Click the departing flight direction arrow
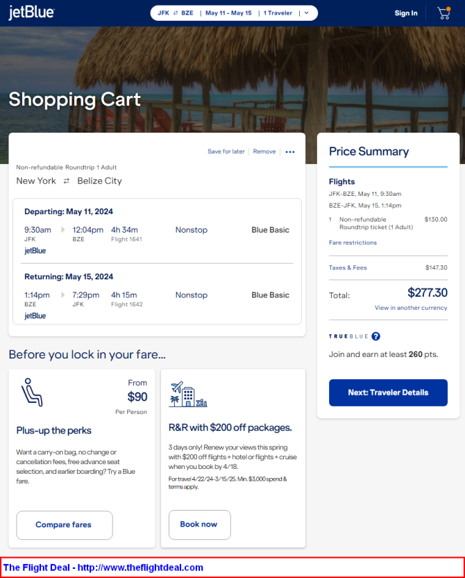Viewport: 465px width, 578px height. (62, 230)
